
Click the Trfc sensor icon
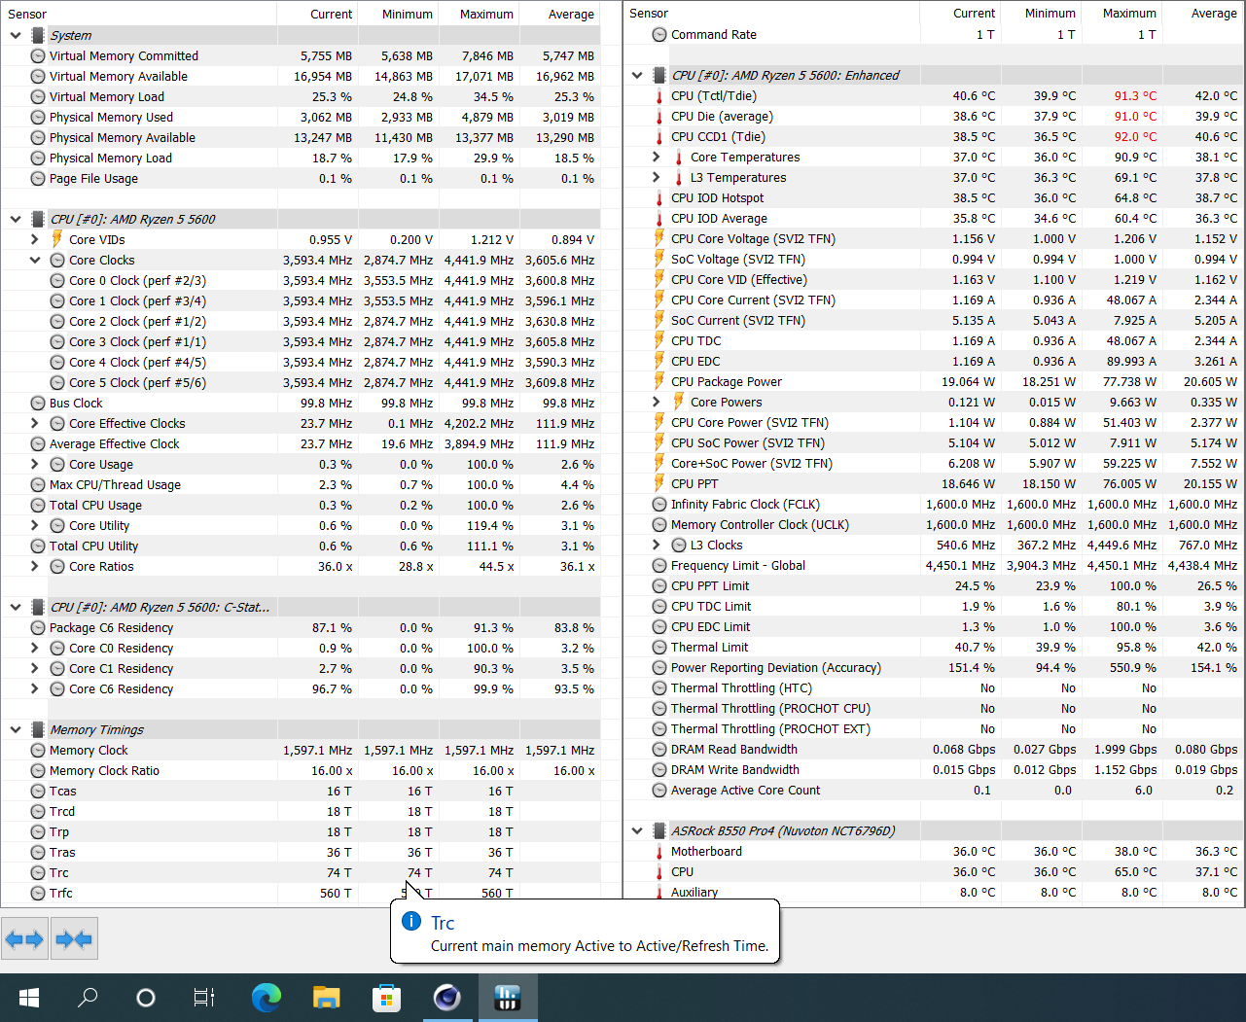click(x=38, y=893)
